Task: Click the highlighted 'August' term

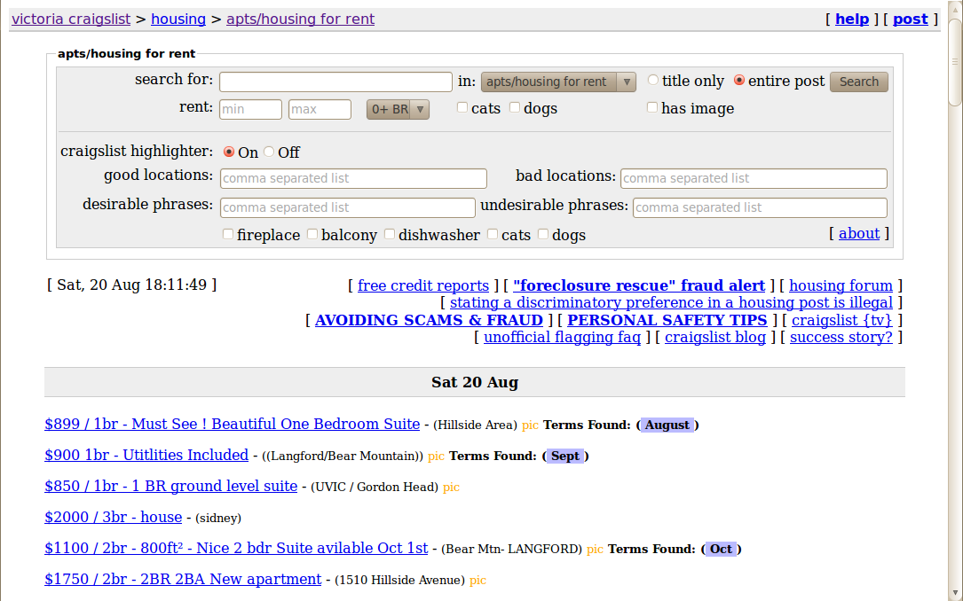Action: tap(667, 425)
